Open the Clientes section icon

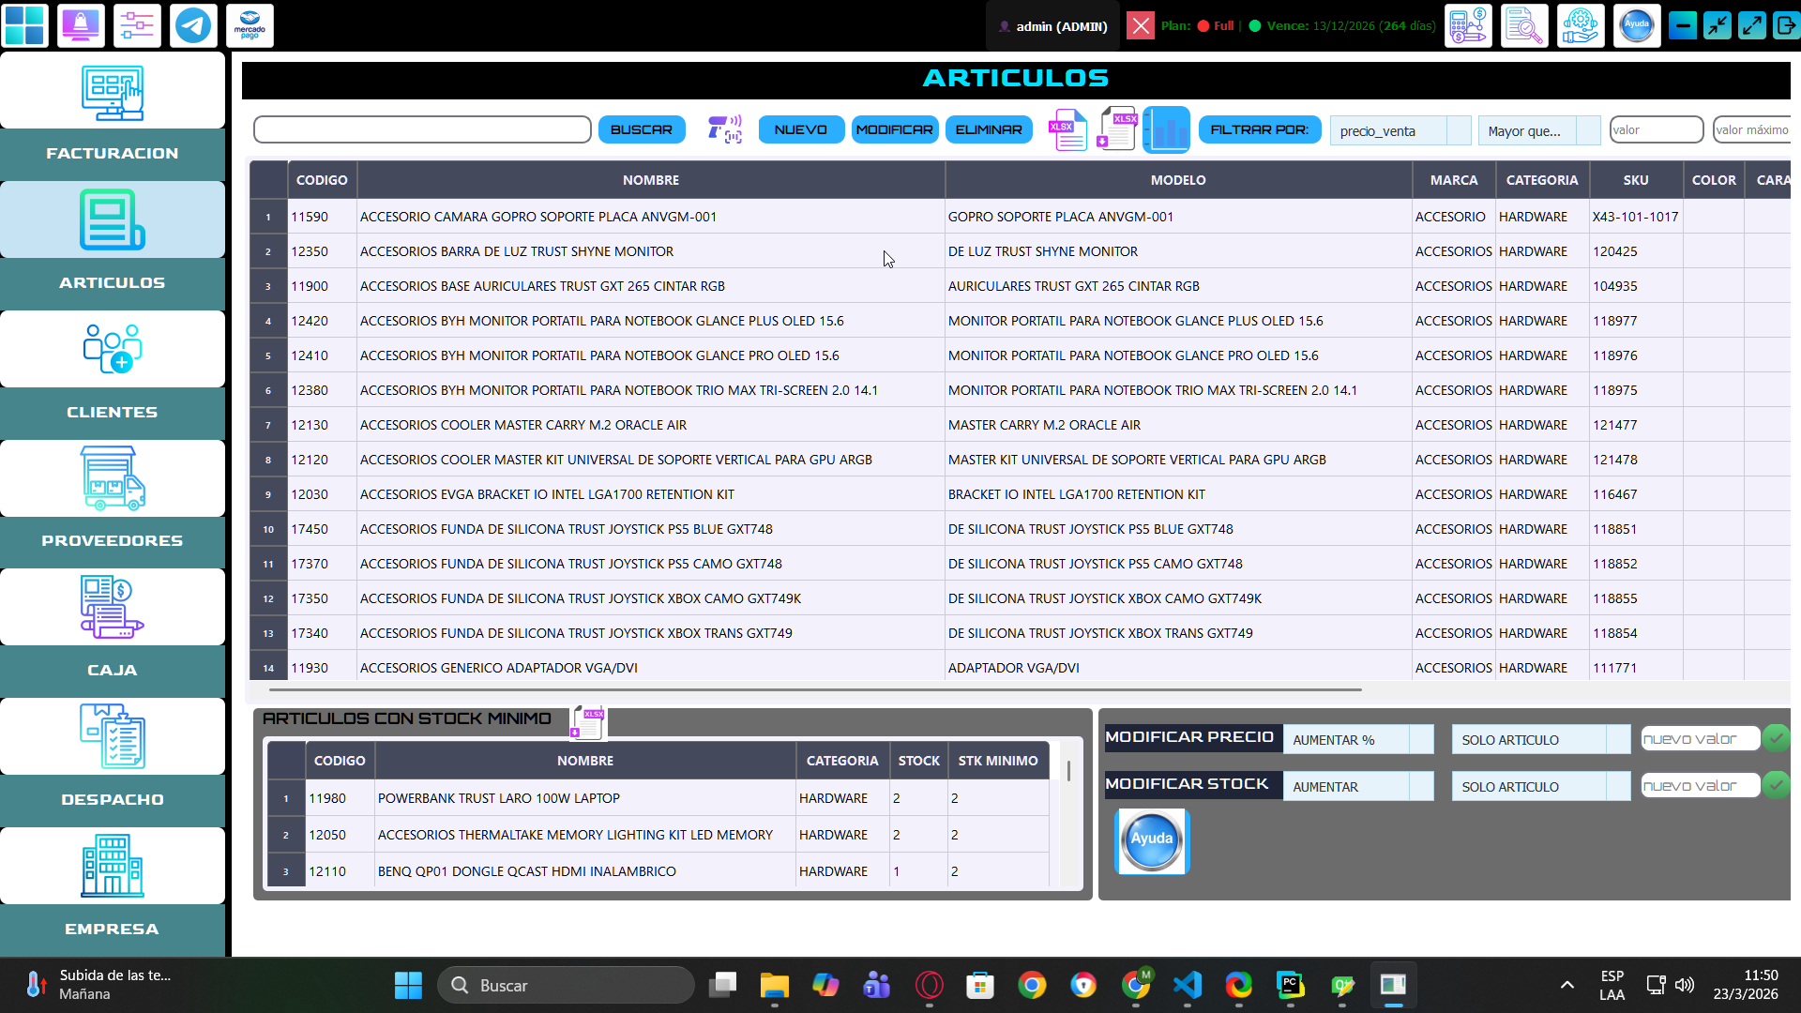pyautogui.click(x=113, y=349)
